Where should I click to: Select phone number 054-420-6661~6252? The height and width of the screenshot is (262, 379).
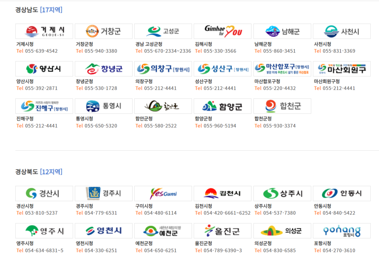coord(227,213)
